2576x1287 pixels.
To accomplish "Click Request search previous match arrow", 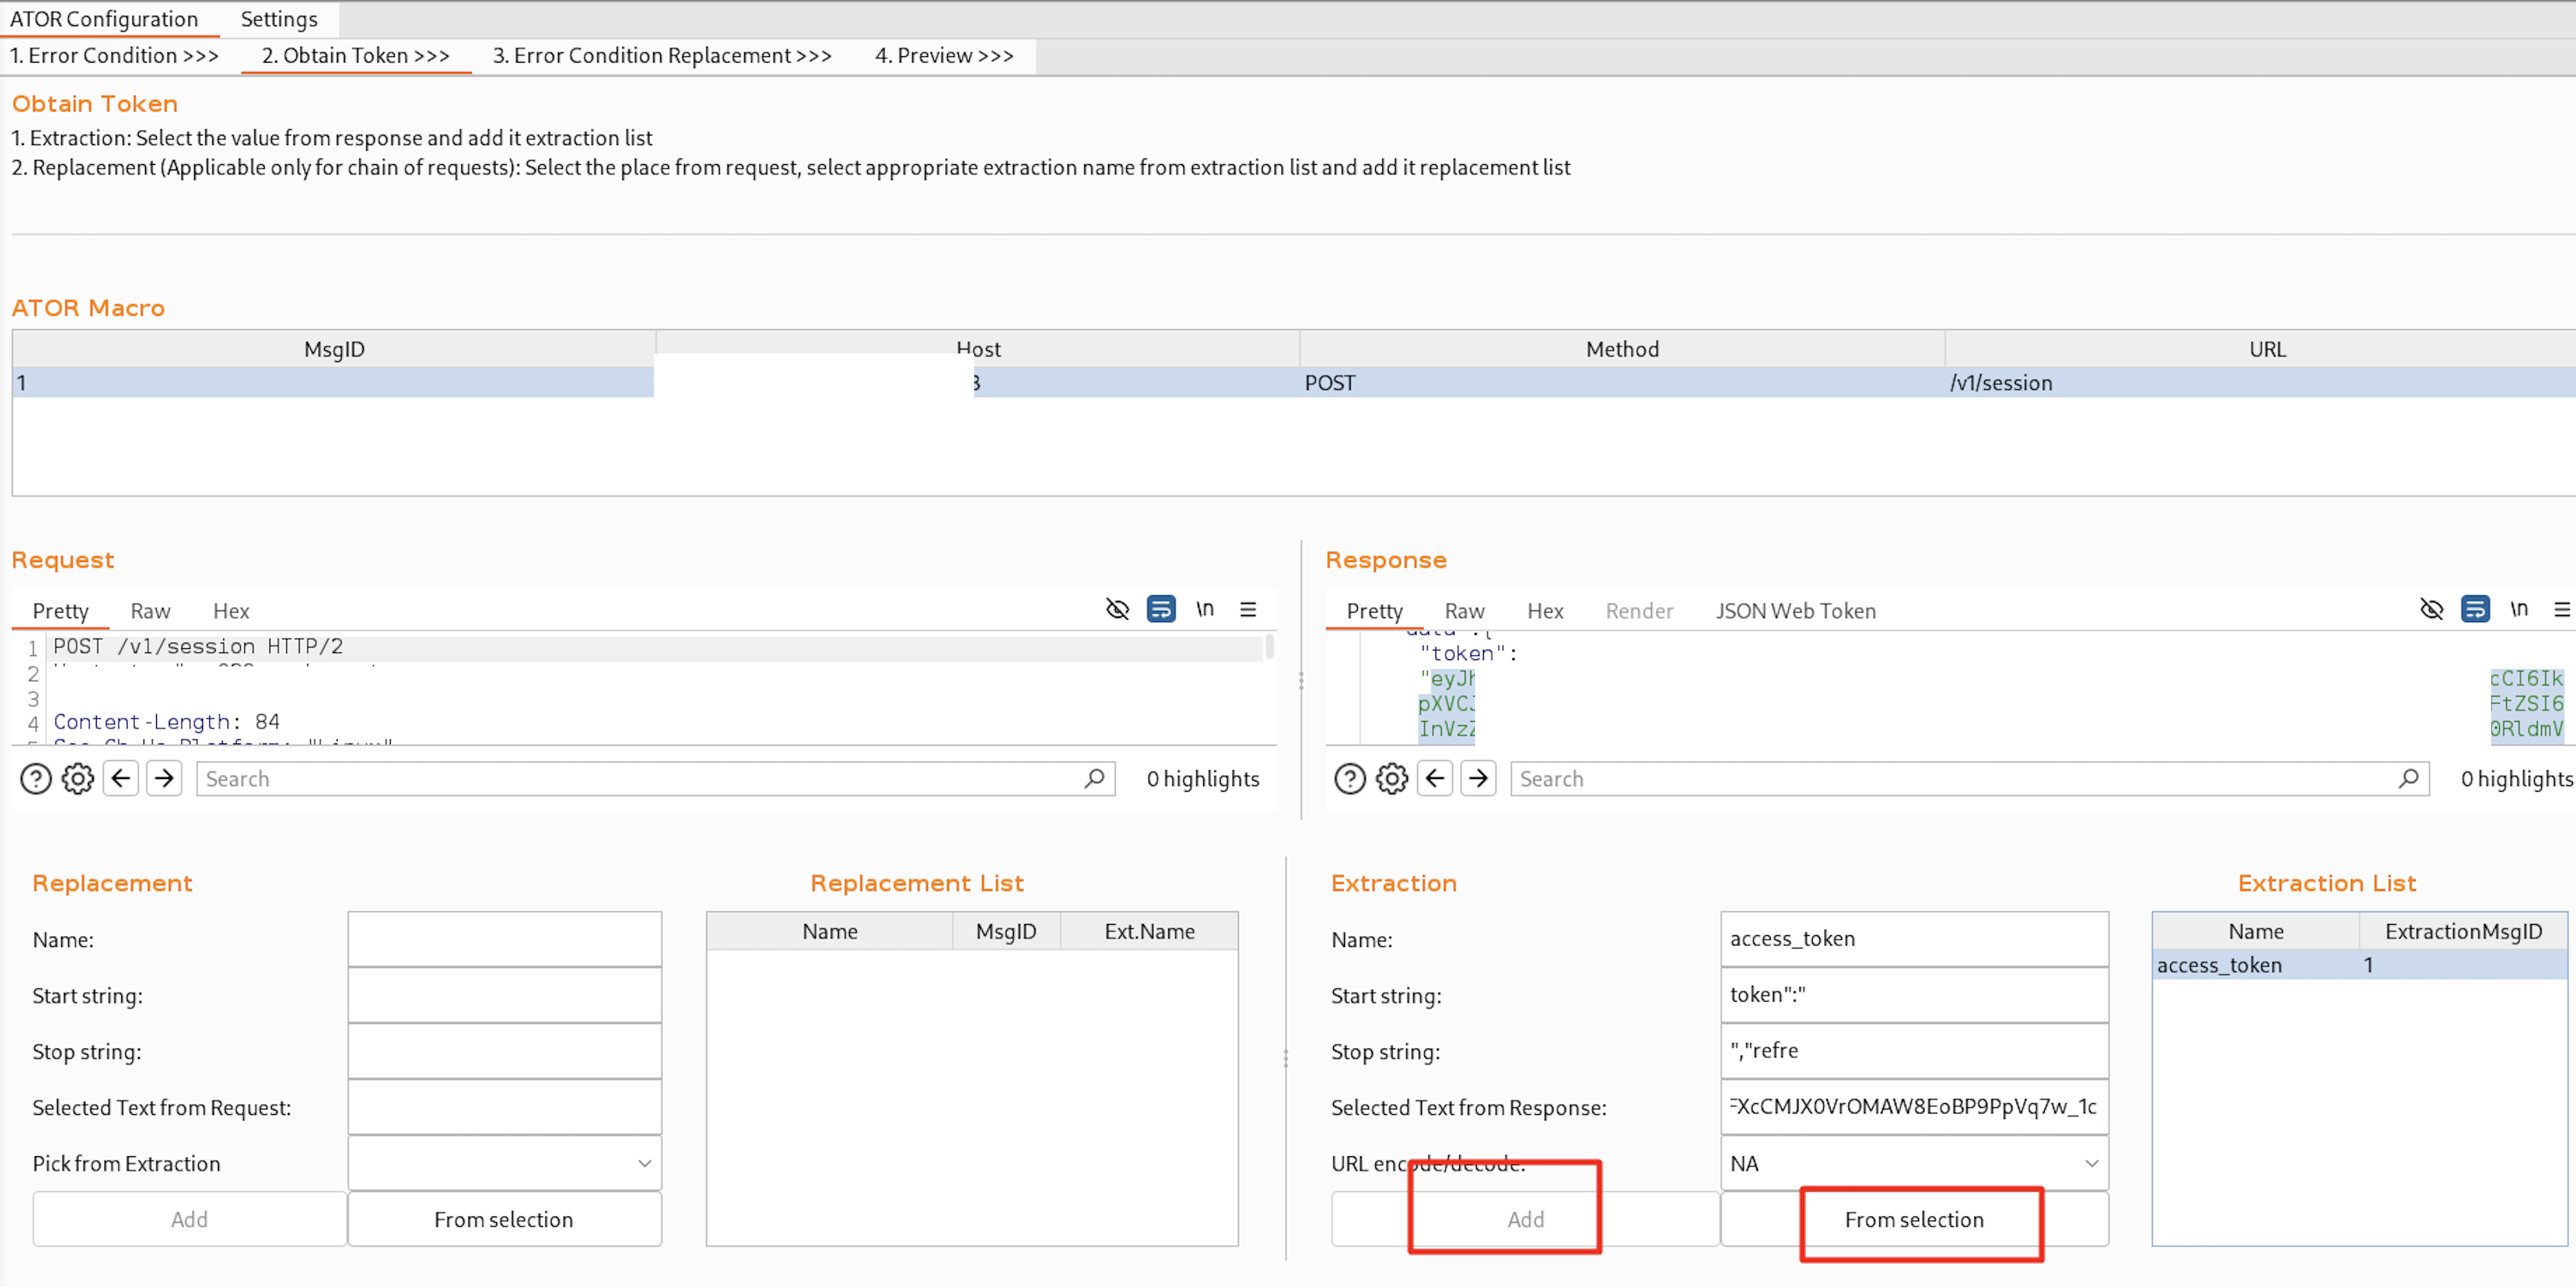I will (x=121, y=778).
